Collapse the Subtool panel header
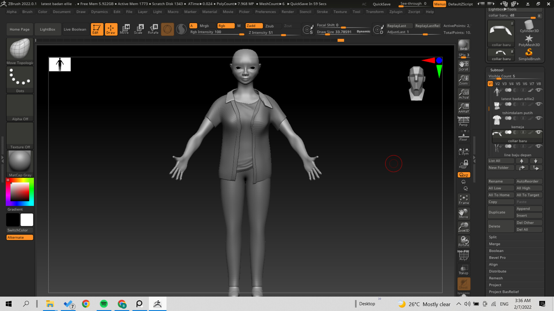This screenshot has width=554, height=311. point(497,70)
